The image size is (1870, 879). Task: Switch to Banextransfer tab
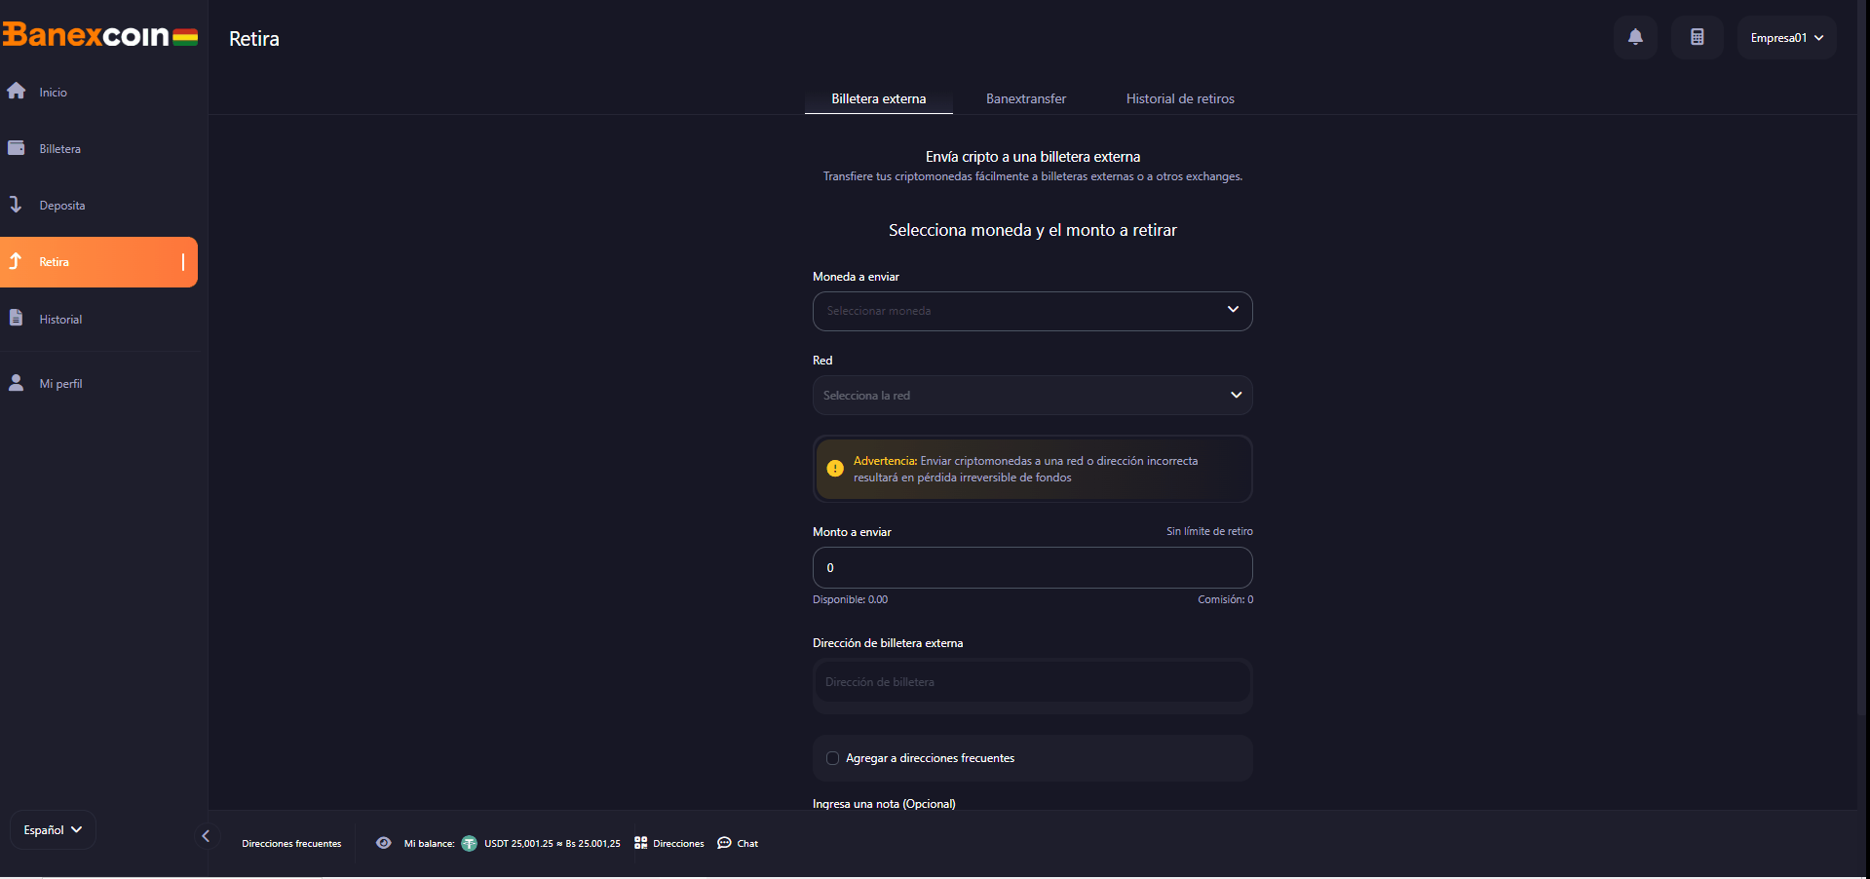[1025, 98]
